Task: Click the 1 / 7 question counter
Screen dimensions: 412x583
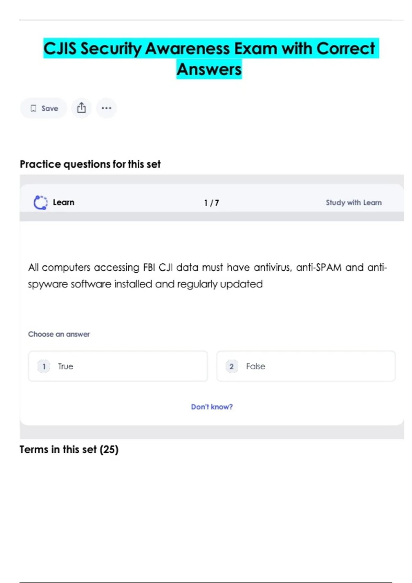Action: pos(211,203)
